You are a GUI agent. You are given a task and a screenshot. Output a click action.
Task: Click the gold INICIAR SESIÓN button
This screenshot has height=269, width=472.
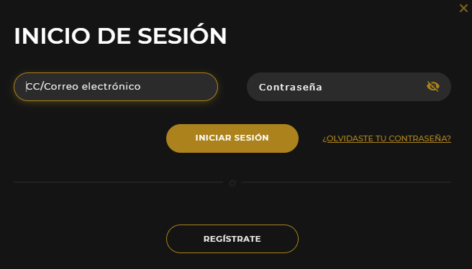tap(232, 138)
